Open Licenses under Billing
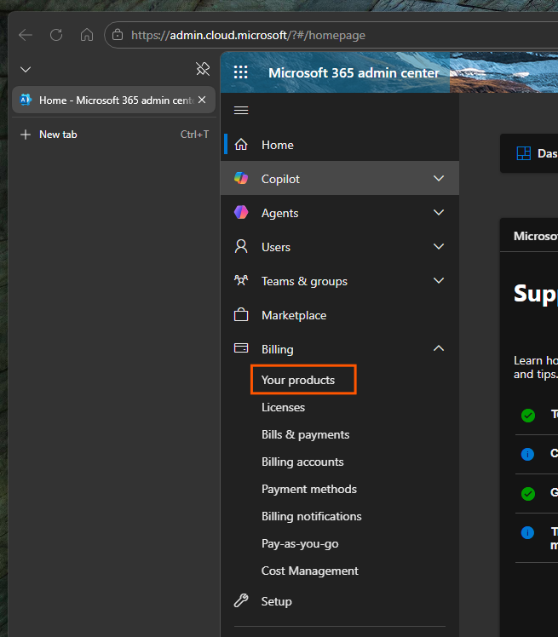Viewport: 558px width, 637px height. (x=283, y=407)
